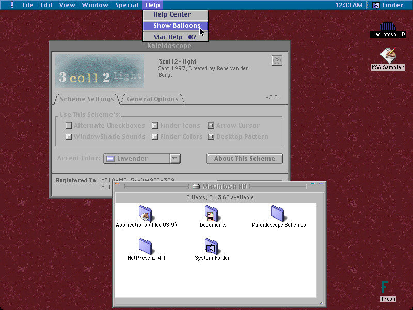Click the disk proxy icon in Macintosh HD title bar
The image size is (413, 310).
[x=196, y=187]
